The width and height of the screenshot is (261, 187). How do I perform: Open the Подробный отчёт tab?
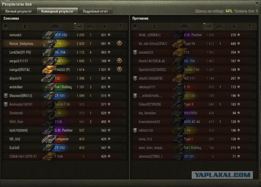[95, 11]
